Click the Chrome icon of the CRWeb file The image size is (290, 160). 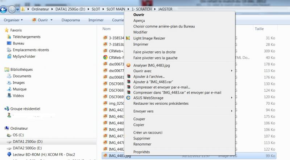pyautogui.click(x=105, y=57)
